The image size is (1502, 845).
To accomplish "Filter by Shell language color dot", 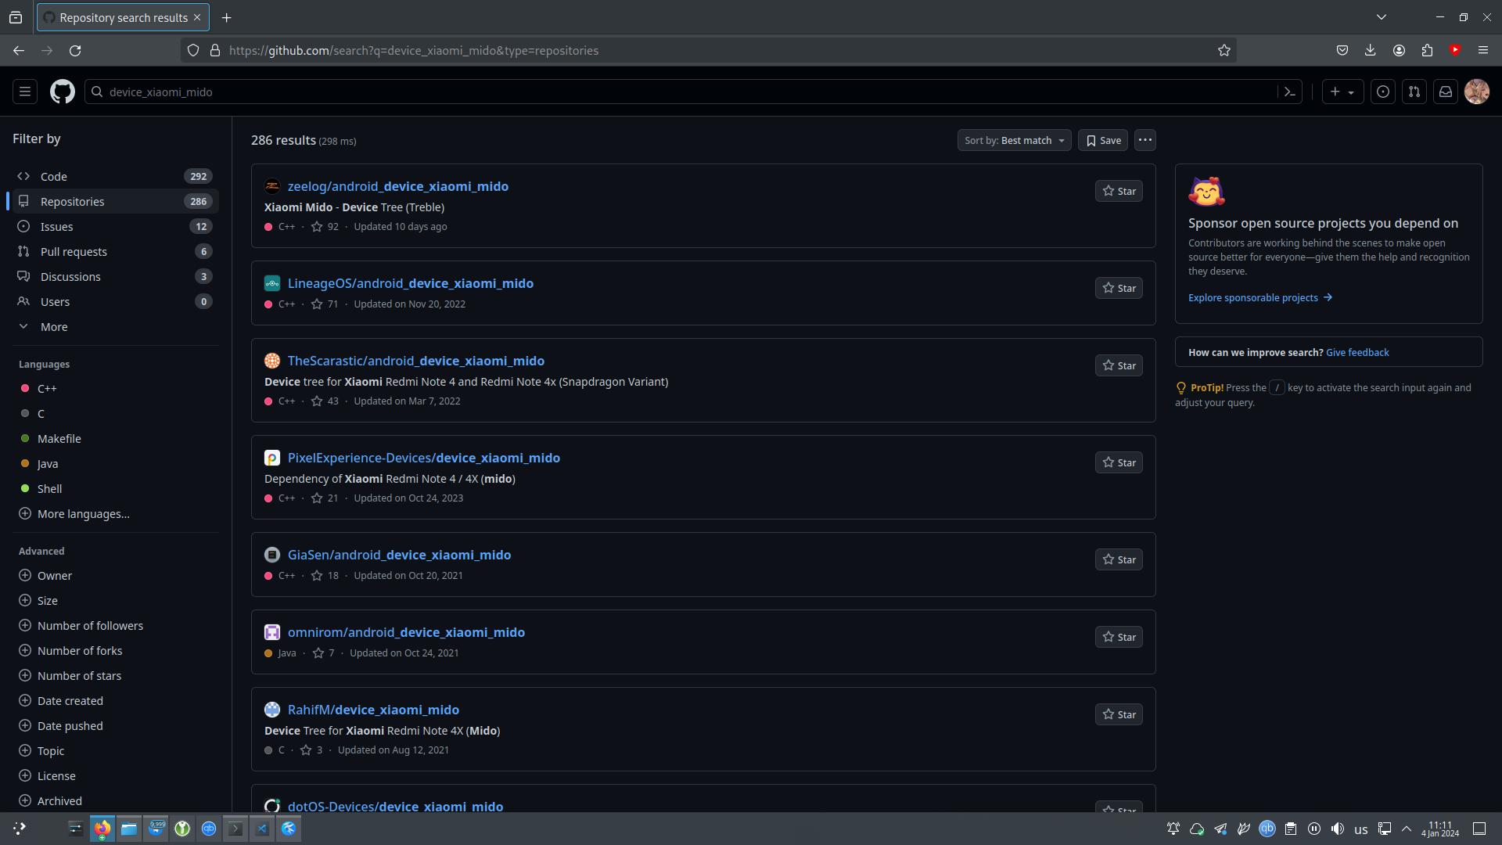I will (25, 489).
